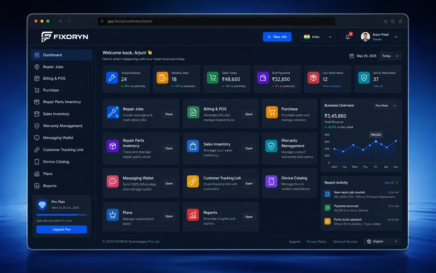Image resolution: width=436 pixels, height=273 pixels.
Task: Click the Payment received activity icon
Action: 327,208
